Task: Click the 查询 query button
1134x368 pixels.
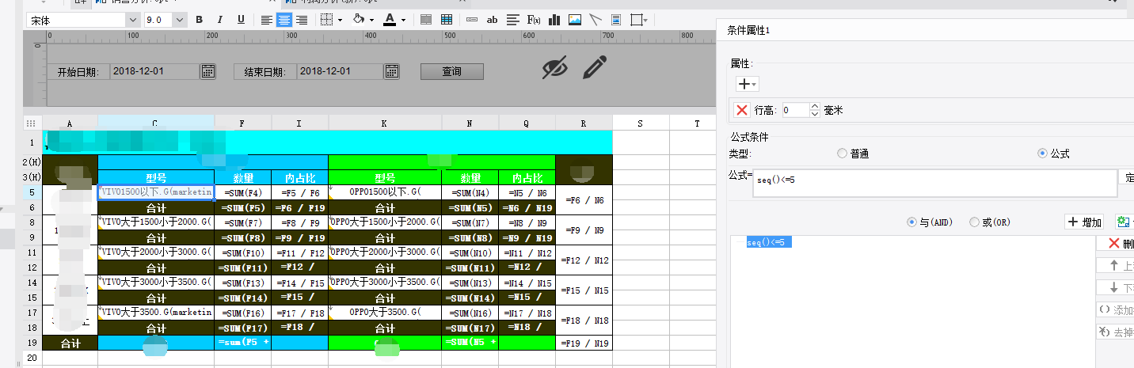Action: pos(451,71)
